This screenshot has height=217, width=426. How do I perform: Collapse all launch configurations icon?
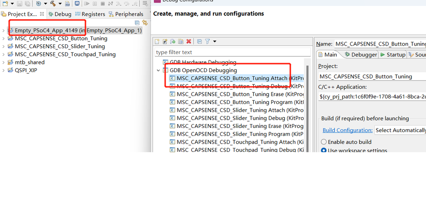(x=200, y=41)
